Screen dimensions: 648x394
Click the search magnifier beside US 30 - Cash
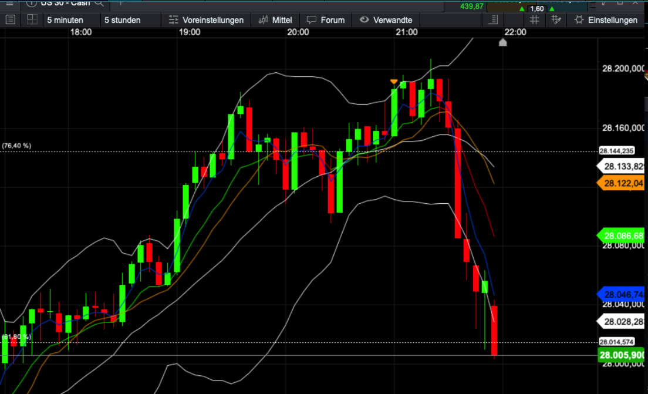coord(99,4)
